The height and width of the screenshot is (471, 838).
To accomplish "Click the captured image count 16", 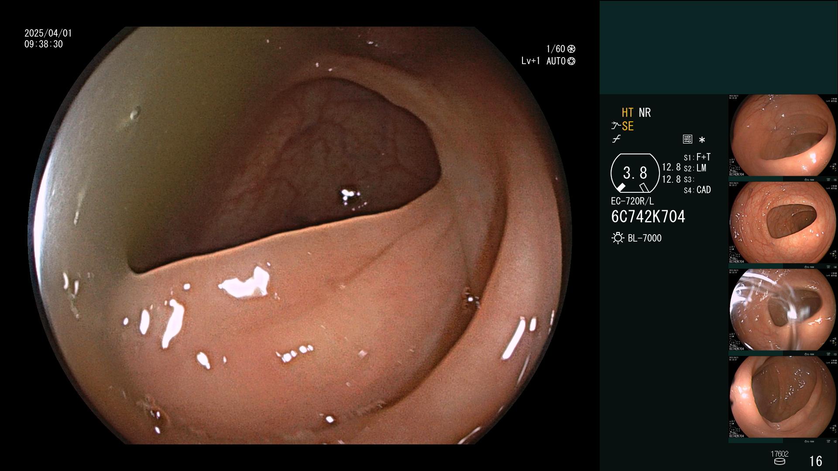I will [x=816, y=461].
